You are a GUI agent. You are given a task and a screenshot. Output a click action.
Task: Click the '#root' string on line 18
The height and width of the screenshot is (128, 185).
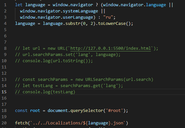pyautogui.click(x=114, y=111)
